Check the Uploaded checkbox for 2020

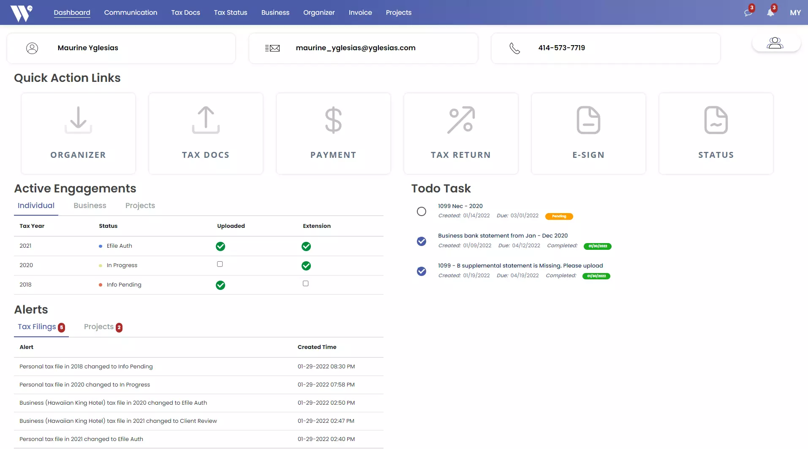(220, 264)
